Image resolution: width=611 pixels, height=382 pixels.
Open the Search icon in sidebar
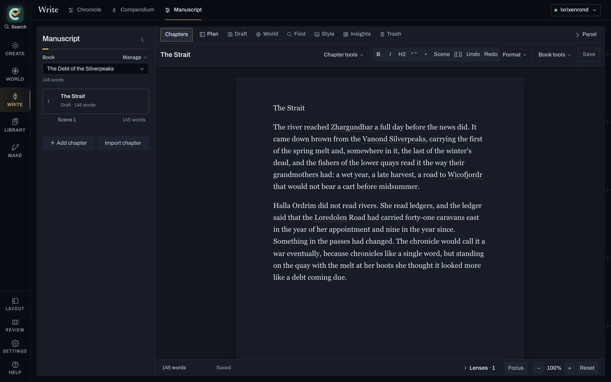click(15, 27)
